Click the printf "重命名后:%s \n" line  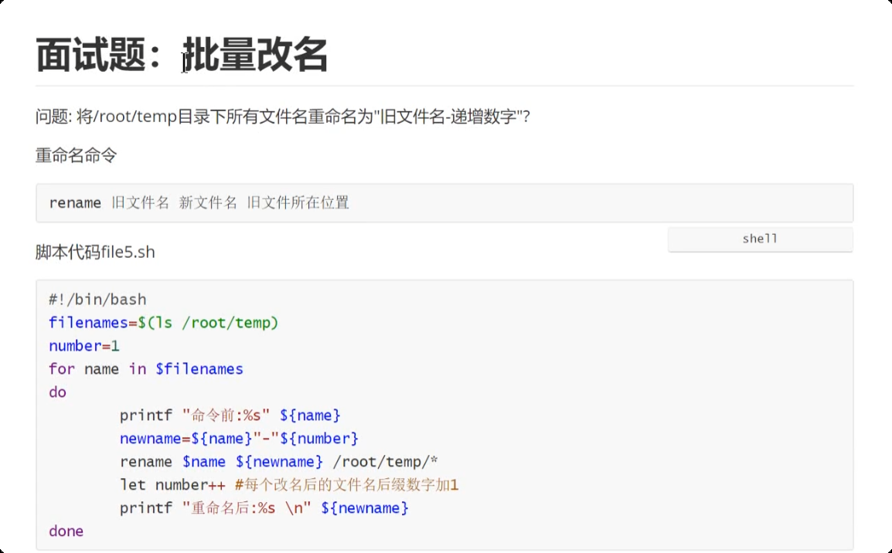(264, 508)
